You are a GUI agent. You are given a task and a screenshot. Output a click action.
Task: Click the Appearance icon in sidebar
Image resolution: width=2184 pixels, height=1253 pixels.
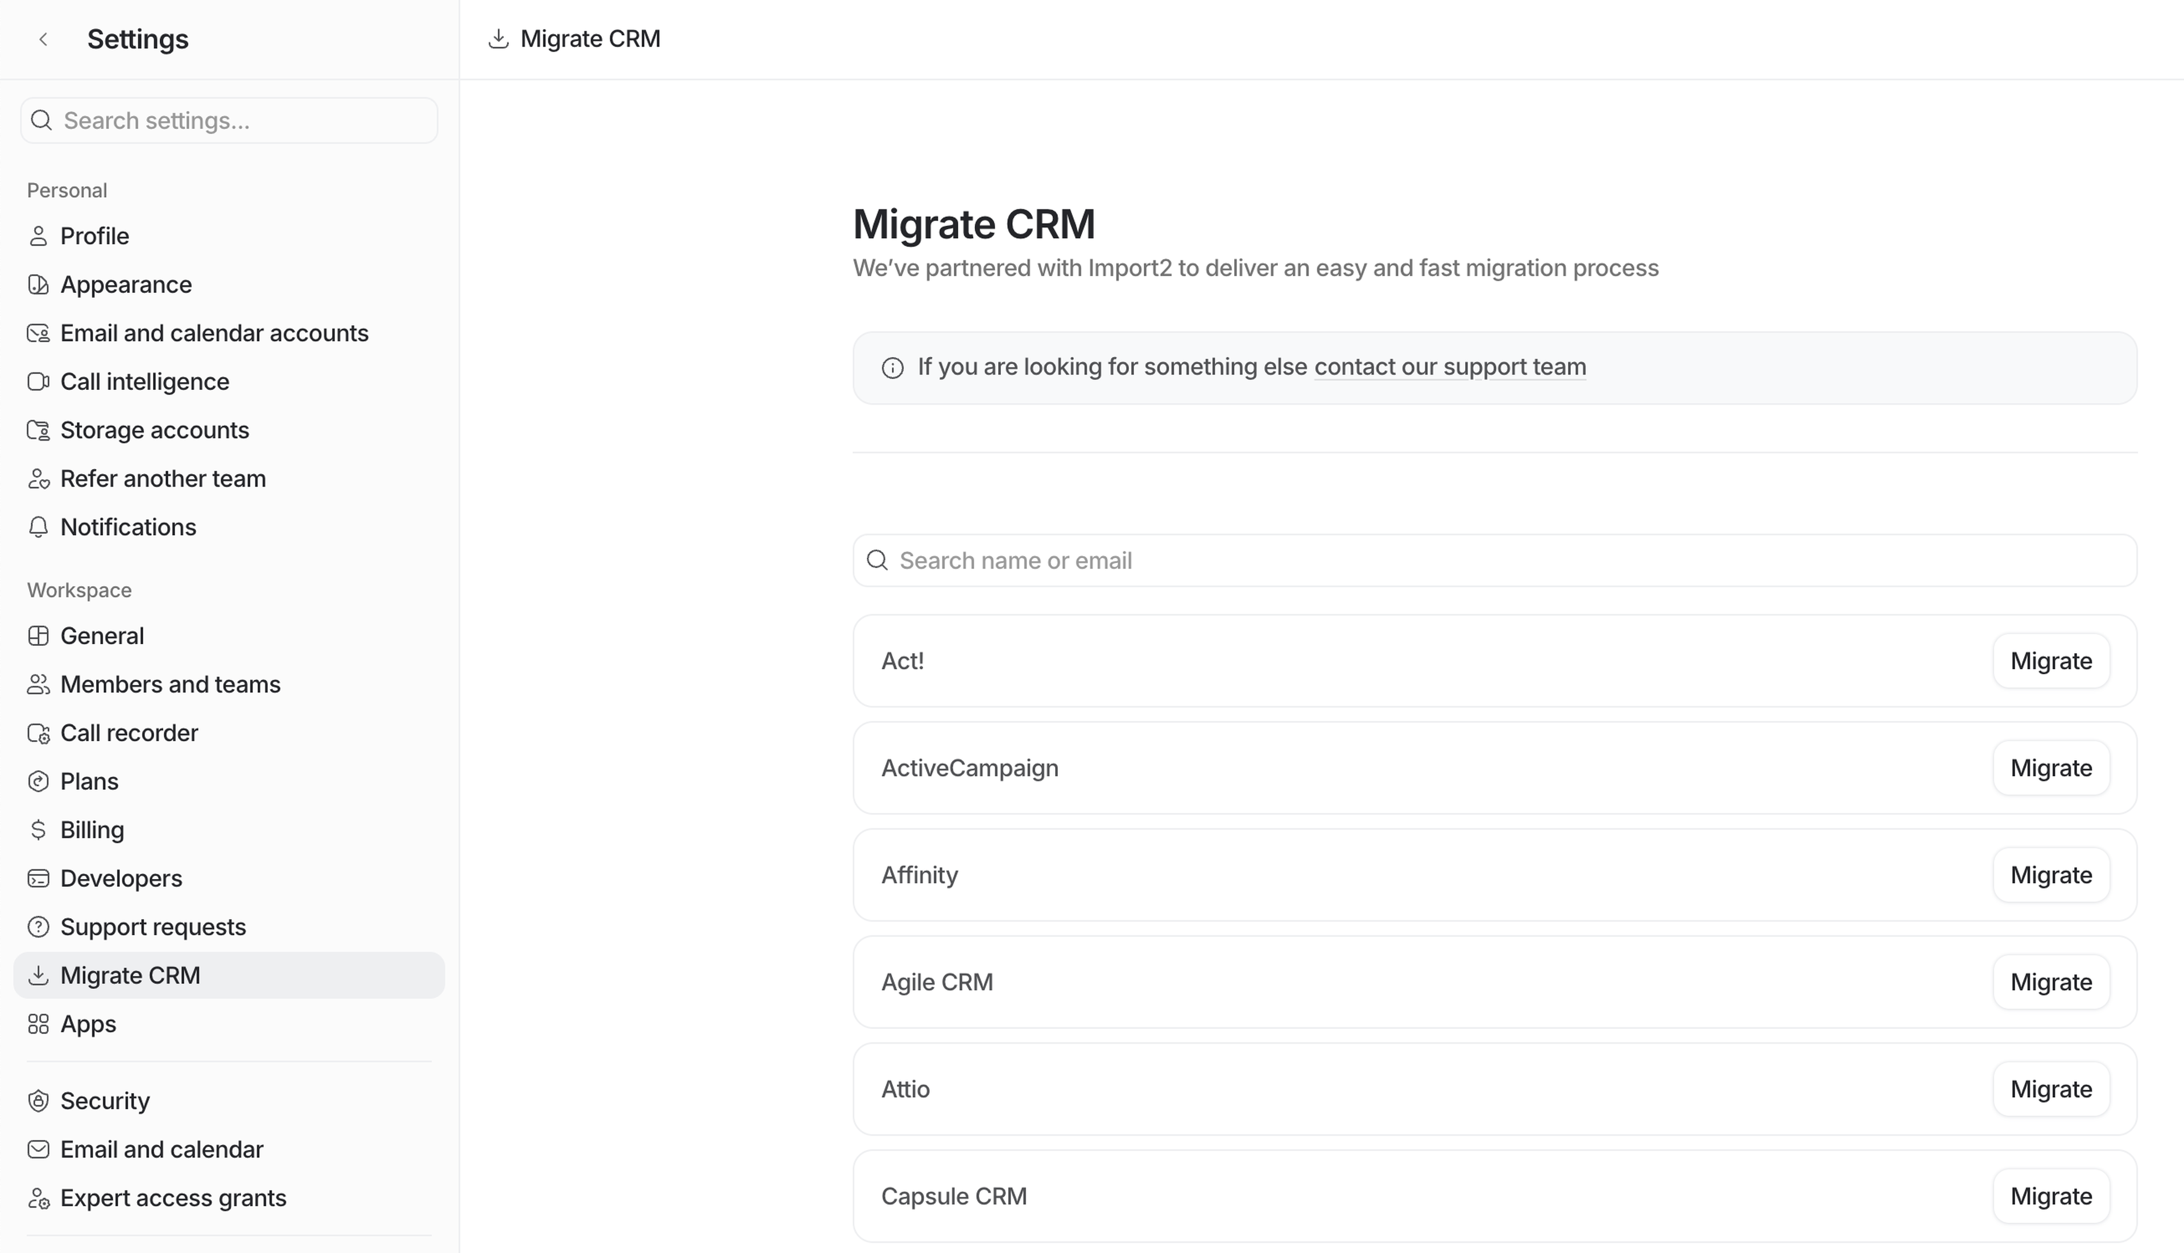38,285
